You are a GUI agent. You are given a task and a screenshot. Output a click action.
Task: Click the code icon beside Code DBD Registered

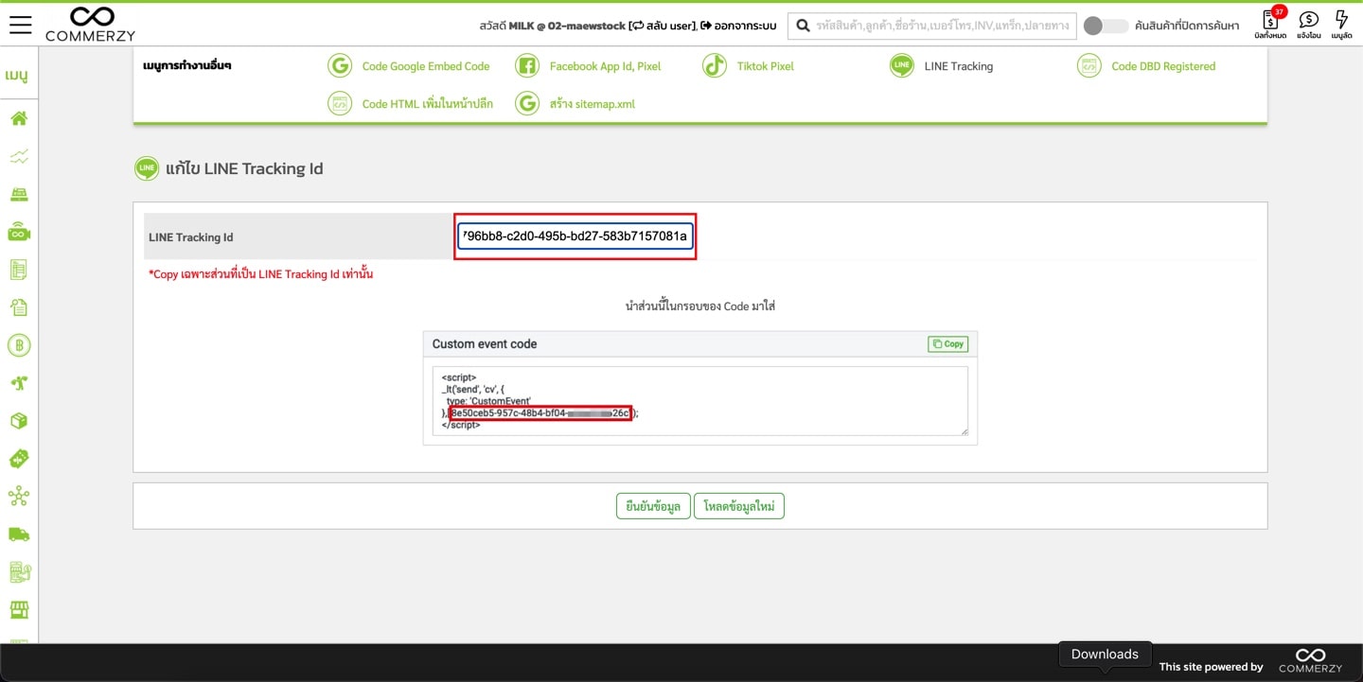pyautogui.click(x=1089, y=66)
